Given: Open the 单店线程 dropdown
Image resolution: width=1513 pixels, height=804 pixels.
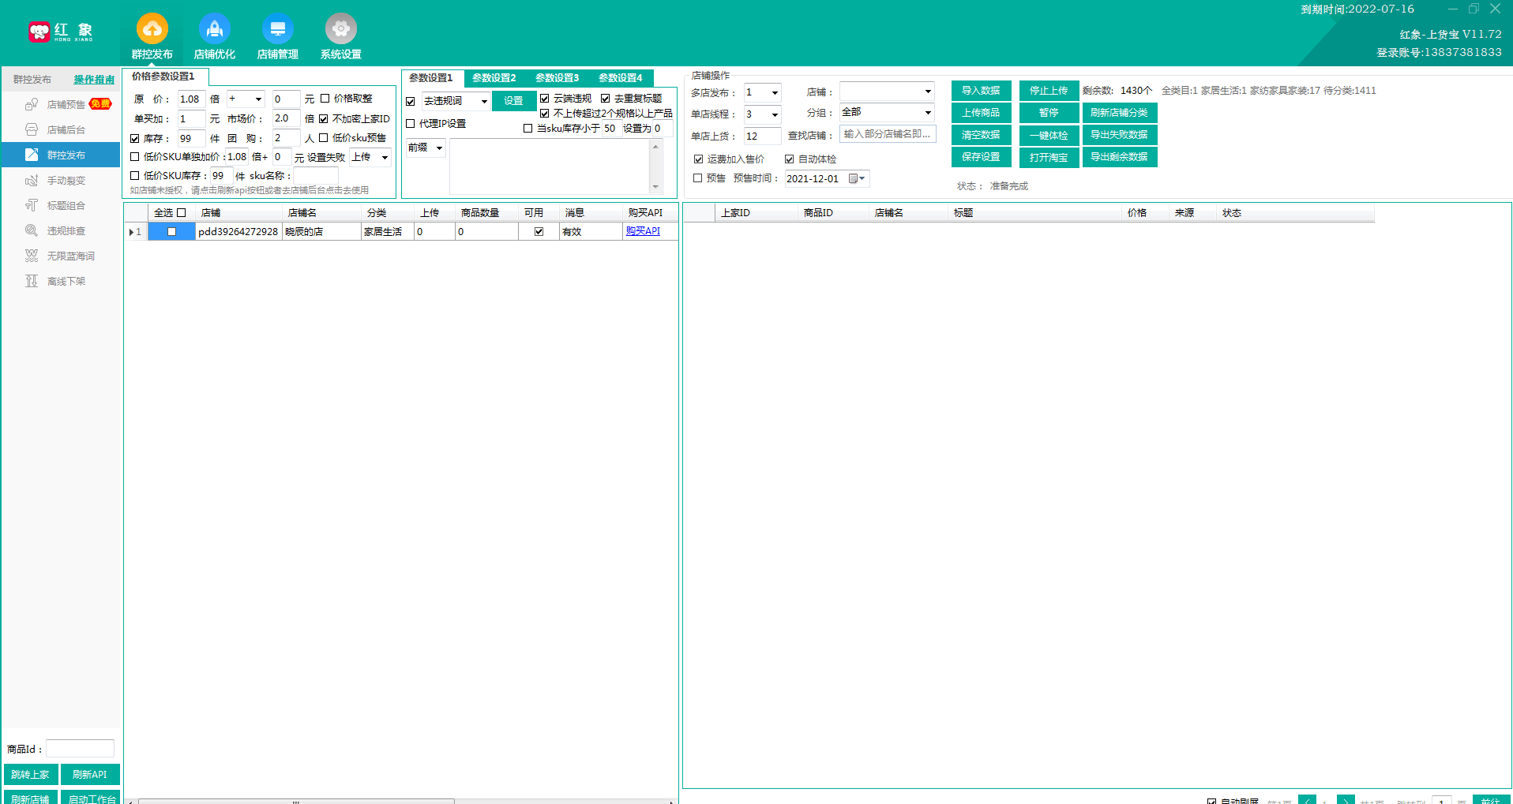Looking at the screenshot, I should point(775,114).
